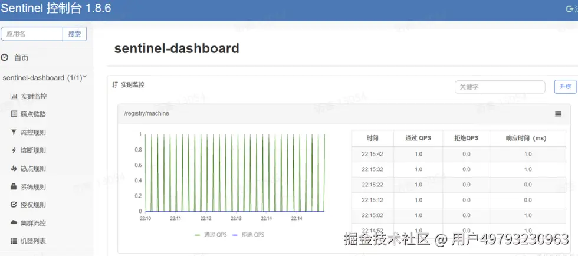578x256 pixels.
Task: Toggle the 通过 QPS legend series
Action: pyautogui.click(x=211, y=235)
